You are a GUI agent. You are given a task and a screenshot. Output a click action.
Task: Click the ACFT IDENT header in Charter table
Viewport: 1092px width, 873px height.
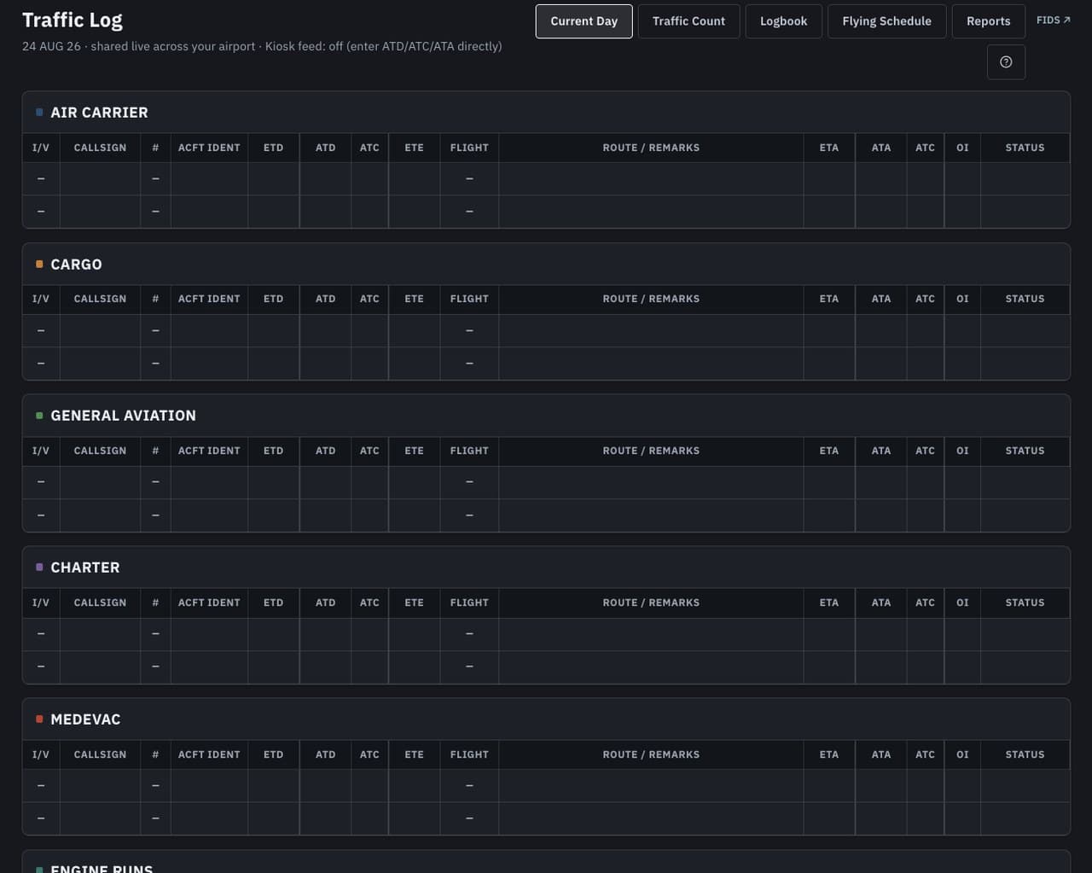[209, 602]
